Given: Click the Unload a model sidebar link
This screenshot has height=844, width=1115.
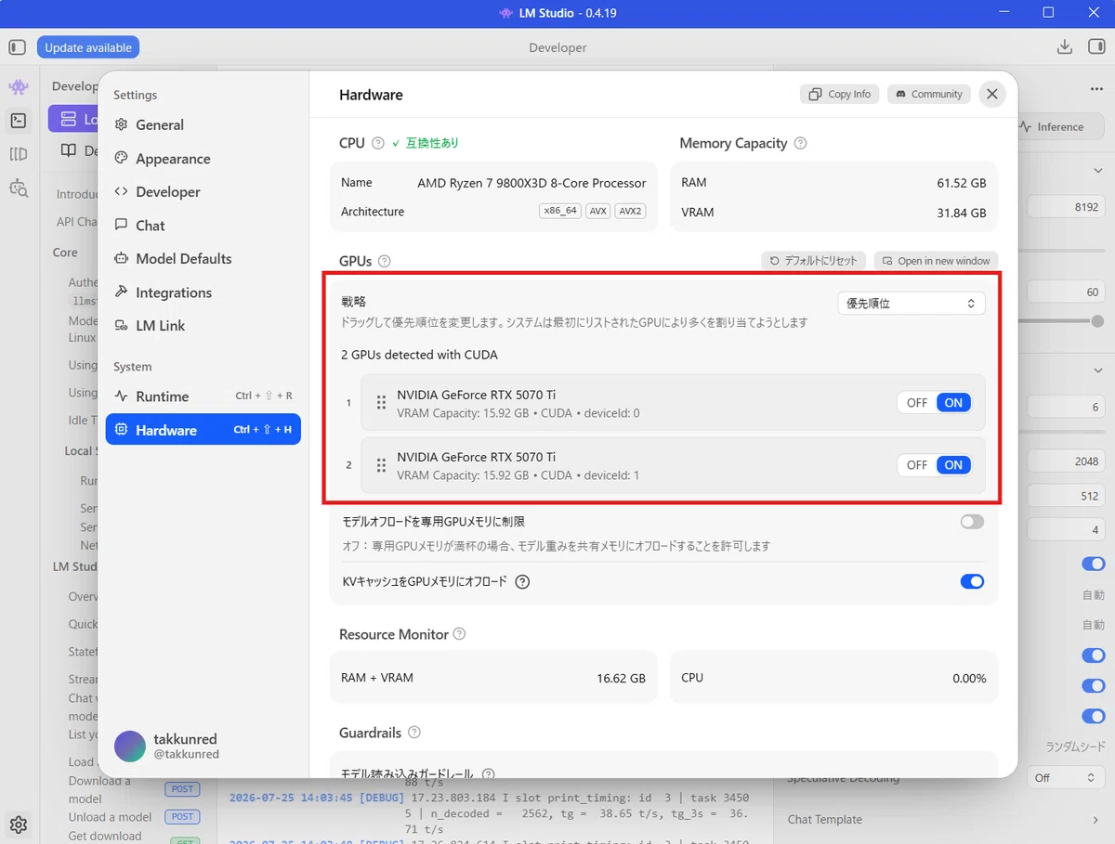Looking at the screenshot, I should click(x=110, y=817).
